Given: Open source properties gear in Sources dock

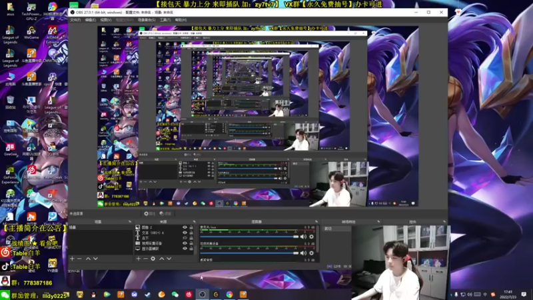Looking at the screenshot, I should click(x=153, y=259).
